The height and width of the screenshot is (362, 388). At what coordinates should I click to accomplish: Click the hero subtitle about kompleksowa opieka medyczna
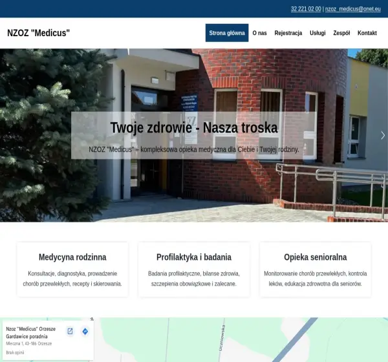pos(194,149)
